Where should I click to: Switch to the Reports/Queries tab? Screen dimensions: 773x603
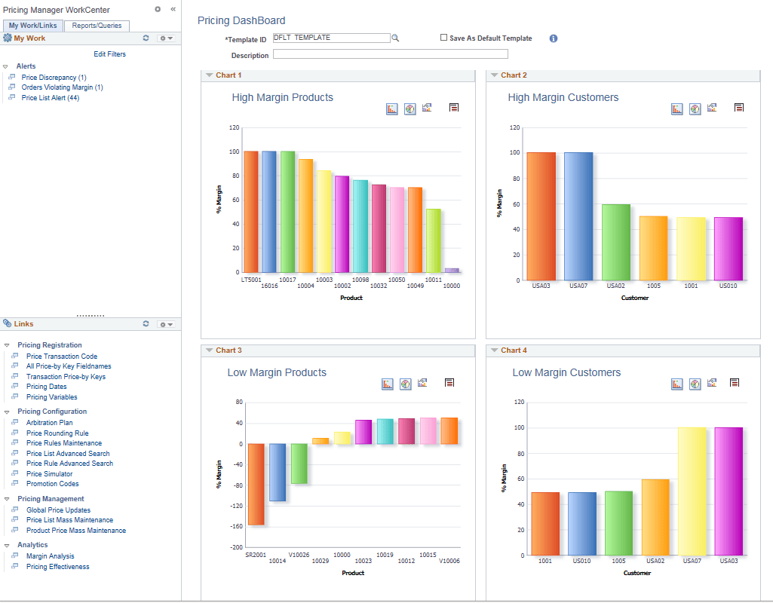coord(97,25)
